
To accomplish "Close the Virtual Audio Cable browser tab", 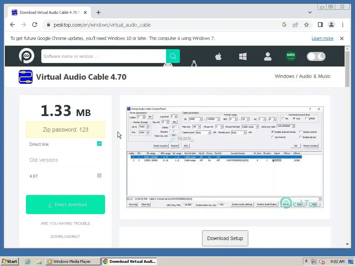I will pyautogui.click(x=85, y=12).
